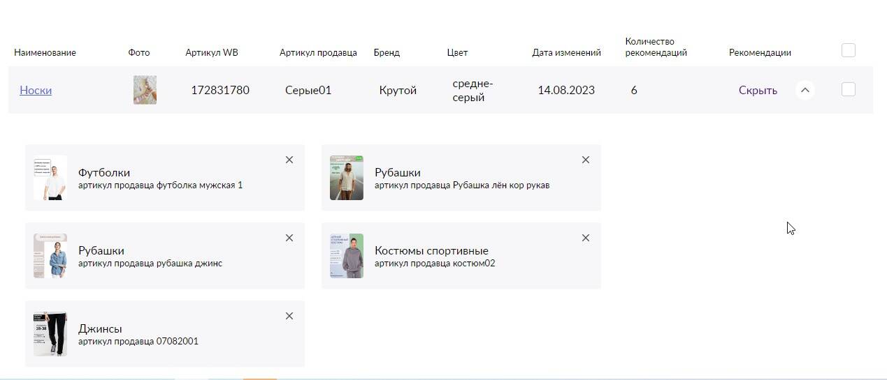
Task: Click the Дата изменений column header
Action: coord(566,52)
